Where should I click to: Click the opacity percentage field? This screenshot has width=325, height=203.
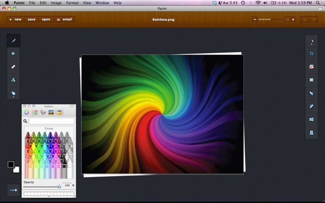(67, 186)
